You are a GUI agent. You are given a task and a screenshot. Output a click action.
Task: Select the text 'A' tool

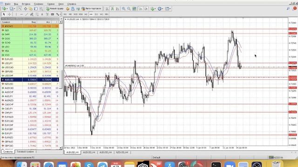42,14
